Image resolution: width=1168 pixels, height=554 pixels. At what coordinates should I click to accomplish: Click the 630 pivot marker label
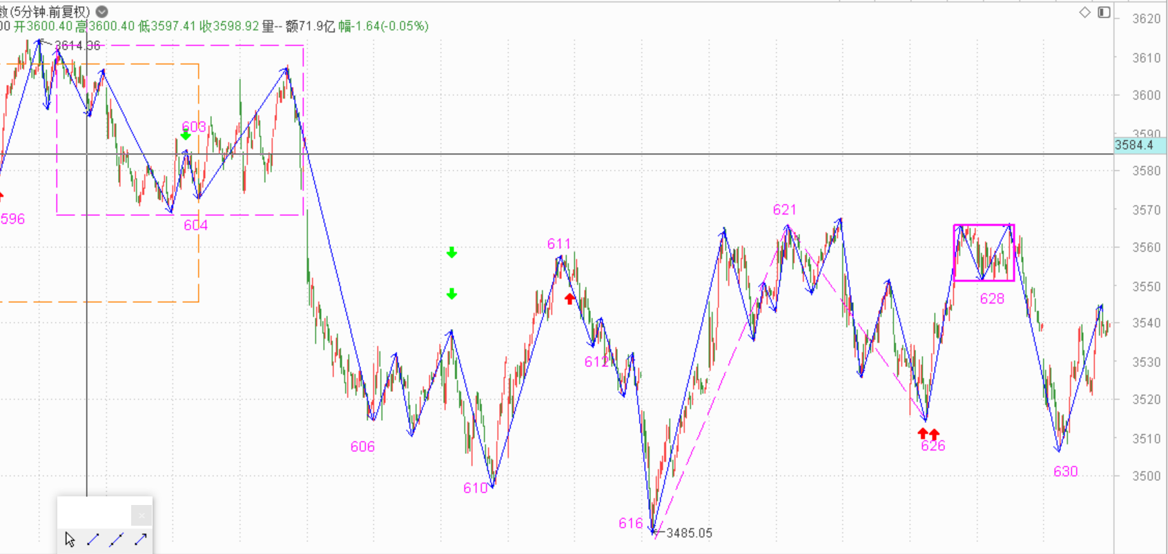coord(1065,471)
